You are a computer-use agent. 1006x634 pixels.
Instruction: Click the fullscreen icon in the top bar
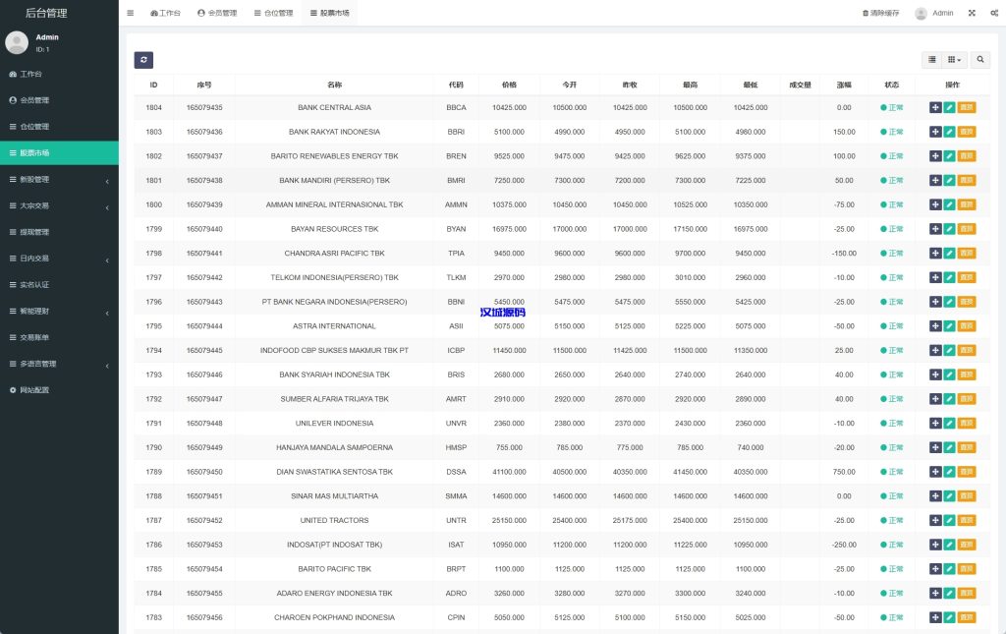click(x=971, y=13)
